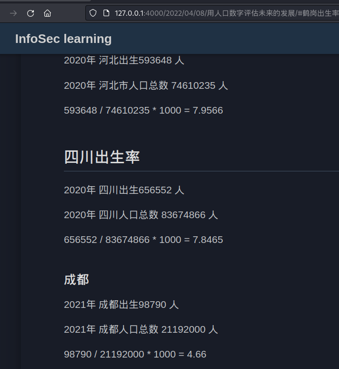Focus the address bar URL text

click(x=224, y=13)
